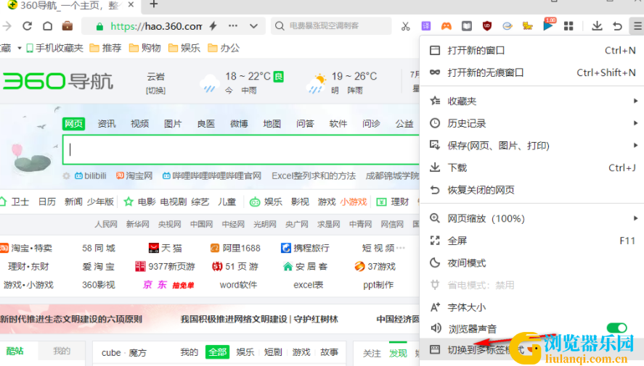Click the search box in the toolbar
Viewport: 644px width, 366px height.
click(331, 26)
